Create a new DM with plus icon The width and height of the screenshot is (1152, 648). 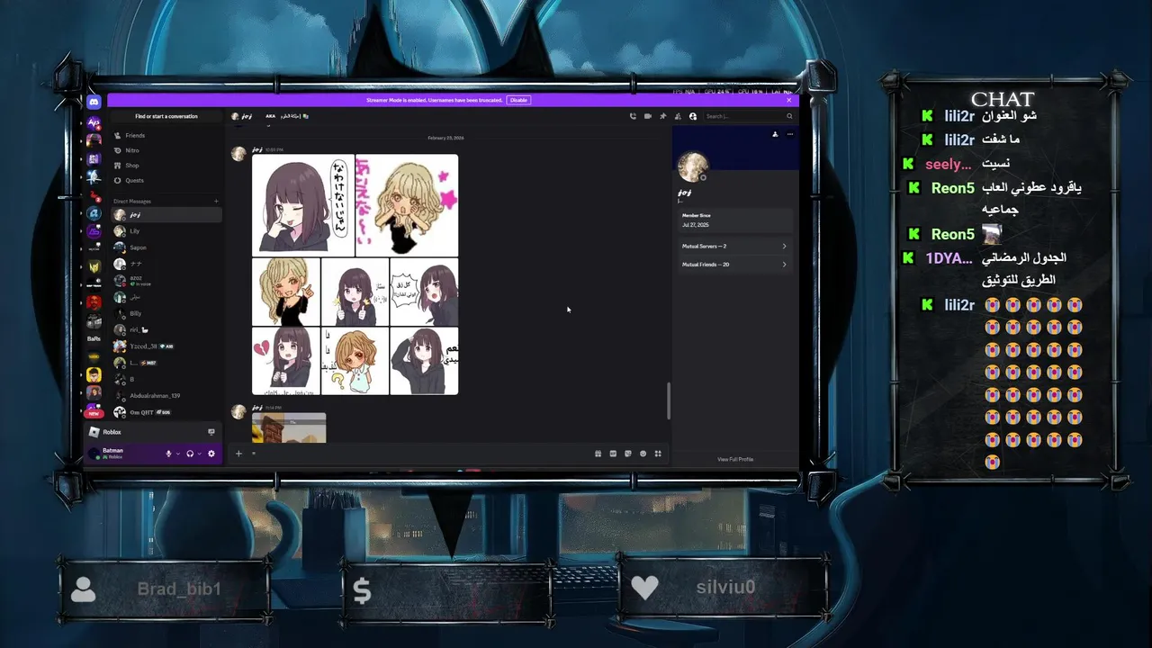(x=216, y=201)
